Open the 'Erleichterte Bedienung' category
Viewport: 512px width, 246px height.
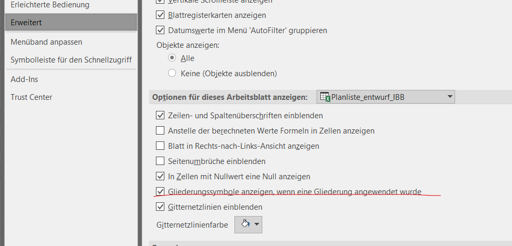click(50, 5)
